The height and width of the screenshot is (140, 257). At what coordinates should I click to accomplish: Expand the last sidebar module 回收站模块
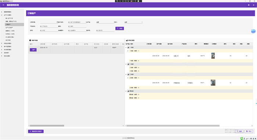tap(1, 56)
